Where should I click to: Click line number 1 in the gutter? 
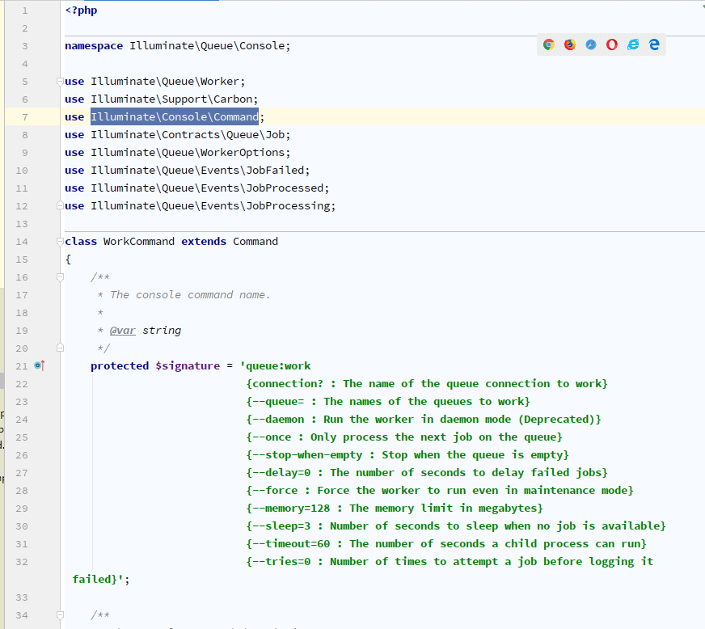(x=25, y=11)
